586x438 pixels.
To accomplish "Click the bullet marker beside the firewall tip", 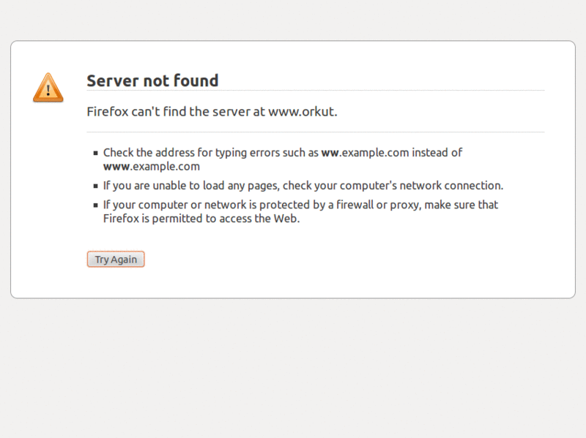I will click(x=96, y=206).
